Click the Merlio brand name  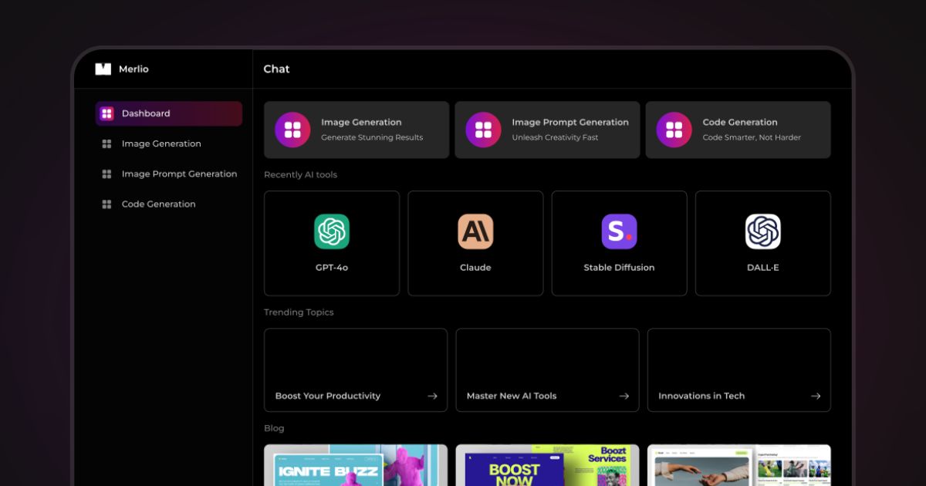[133, 69]
